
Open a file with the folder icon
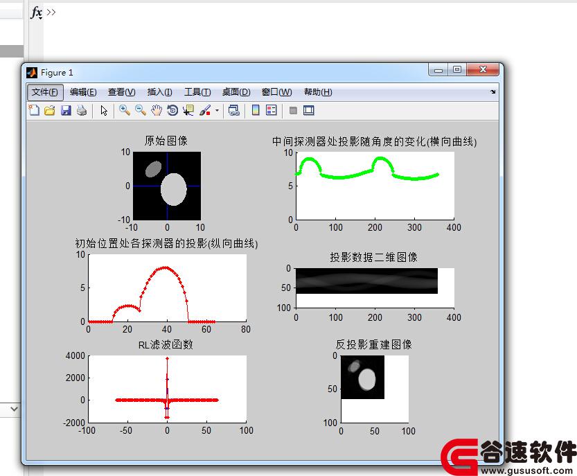point(50,110)
